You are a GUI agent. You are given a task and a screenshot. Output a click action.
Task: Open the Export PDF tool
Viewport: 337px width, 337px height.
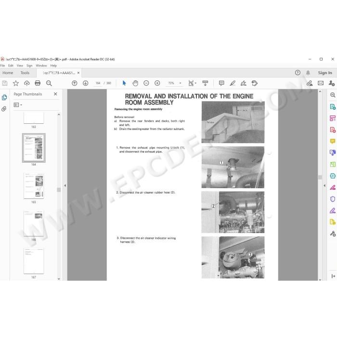333,106
